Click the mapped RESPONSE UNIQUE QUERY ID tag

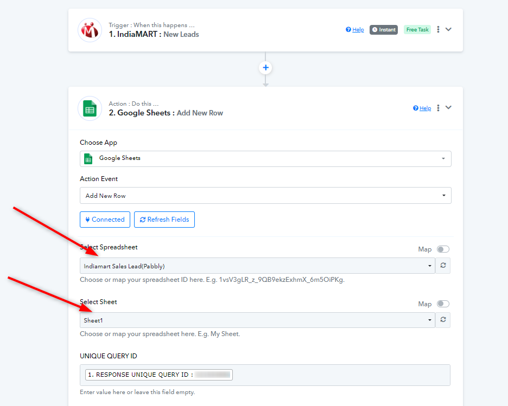tap(158, 375)
